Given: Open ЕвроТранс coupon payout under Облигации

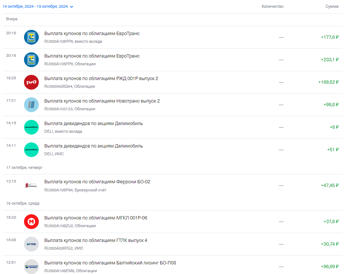Looking at the screenshot, I should [172, 60].
